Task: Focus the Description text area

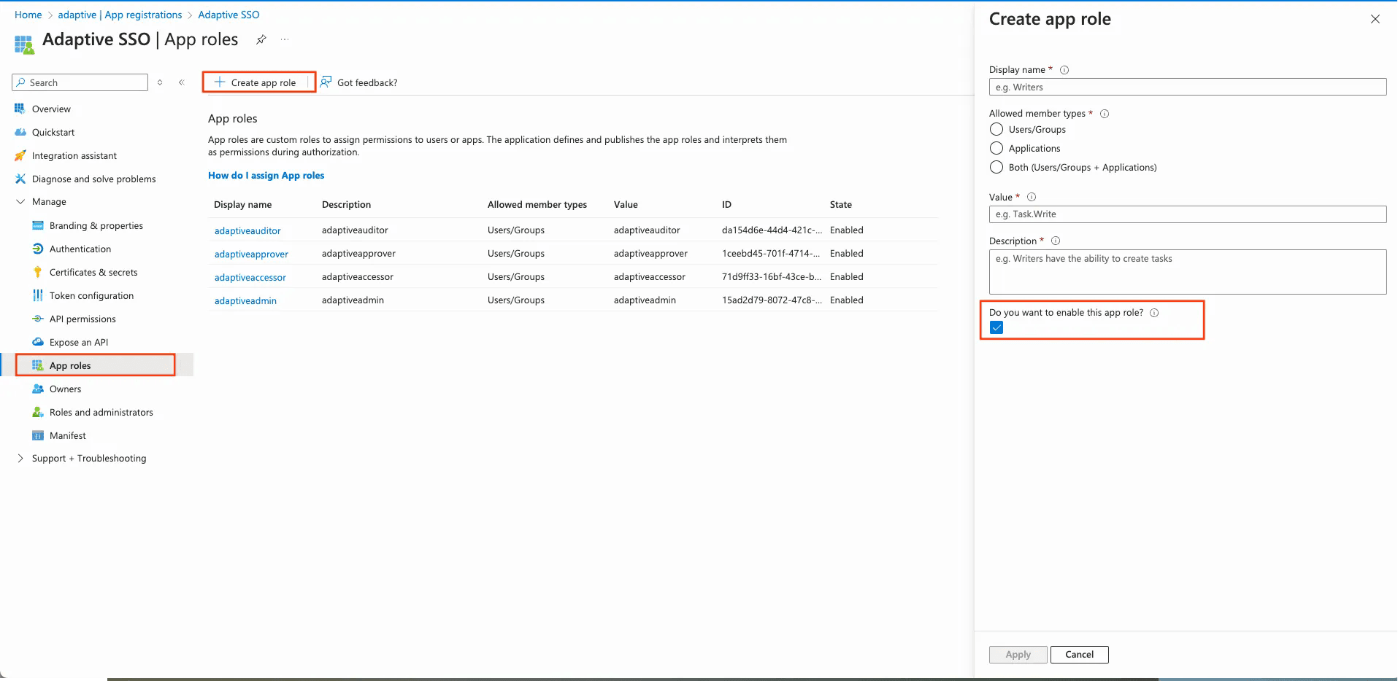Action: [1188, 272]
